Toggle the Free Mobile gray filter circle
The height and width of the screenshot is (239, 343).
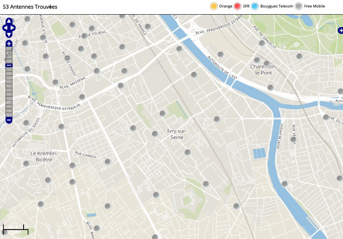[x=298, y=6]
